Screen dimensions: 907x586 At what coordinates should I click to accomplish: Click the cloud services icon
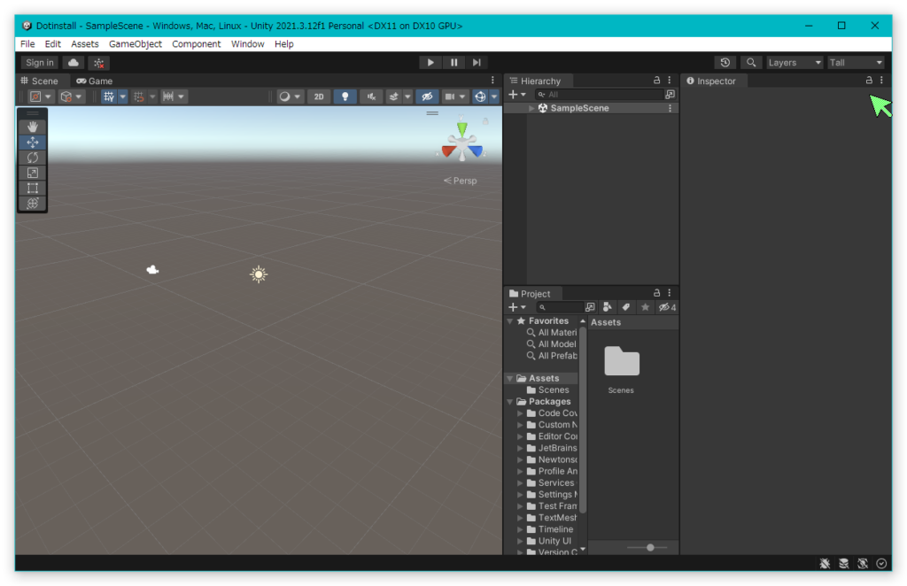coord(74,63)
